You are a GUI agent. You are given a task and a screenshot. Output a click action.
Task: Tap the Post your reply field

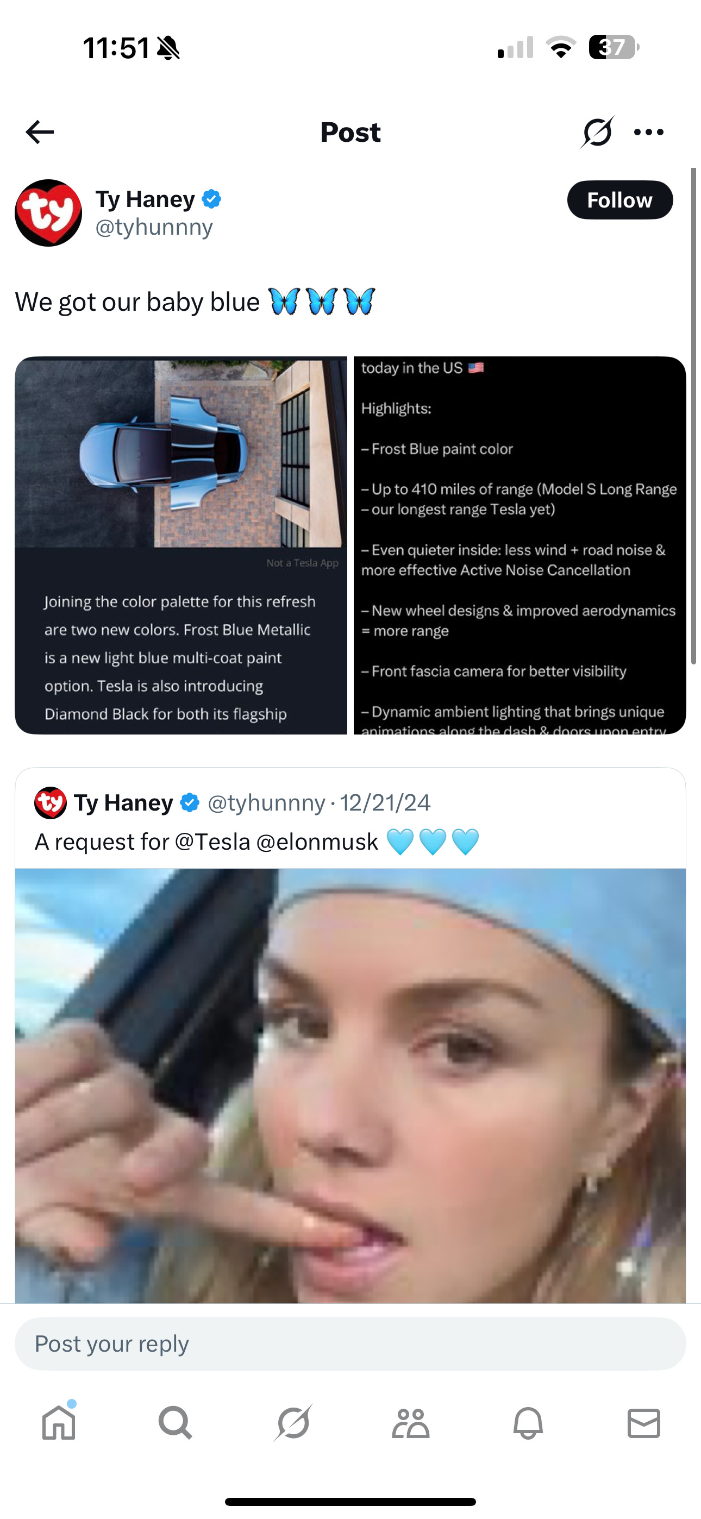click(x=351, y=1344)
